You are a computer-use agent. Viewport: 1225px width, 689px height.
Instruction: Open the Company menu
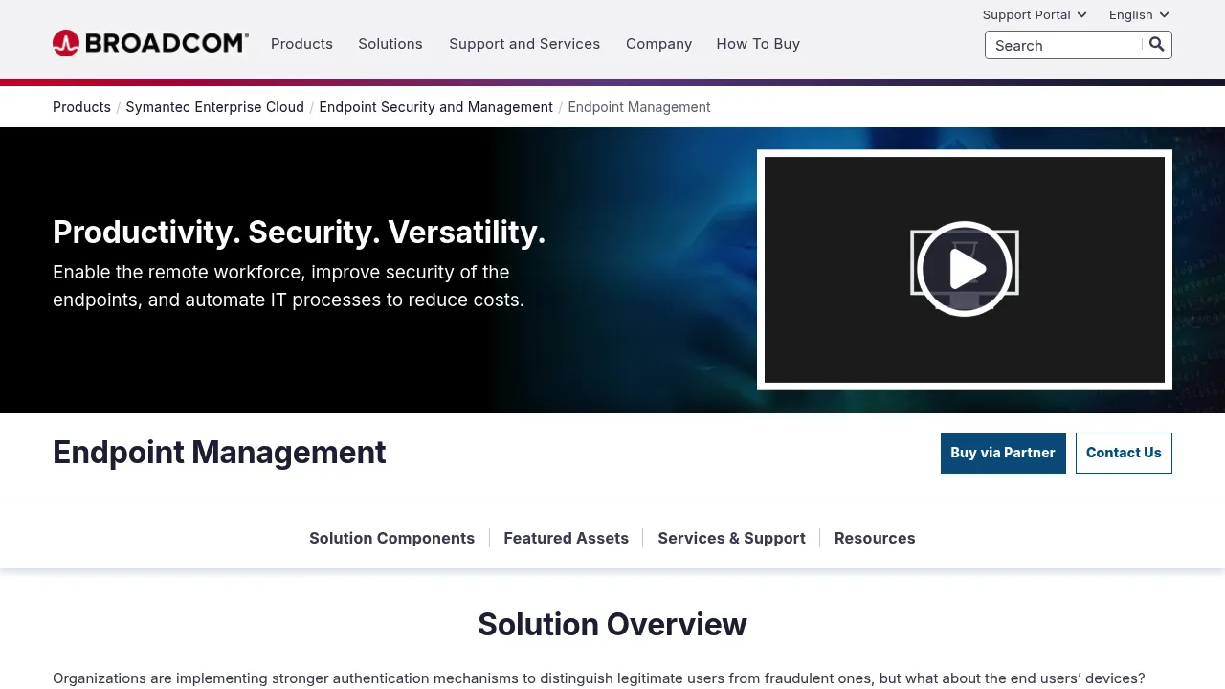tap(658, 44)
